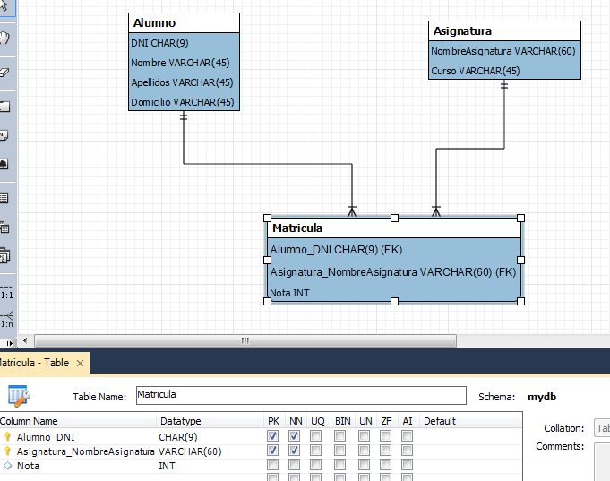Image resolution: width=610 pixels, height=481 pixels.
Task: Close the Matricula - Table tab
Action: 80,363
